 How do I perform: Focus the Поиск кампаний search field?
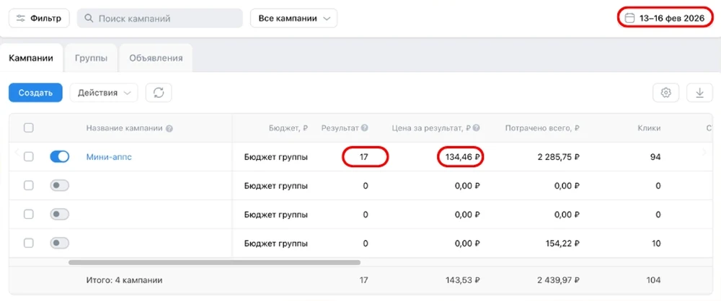[x=159, y=19]
